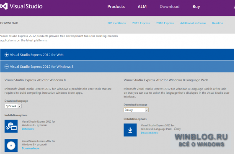Open the ALM menu

(x=142, y=7)
